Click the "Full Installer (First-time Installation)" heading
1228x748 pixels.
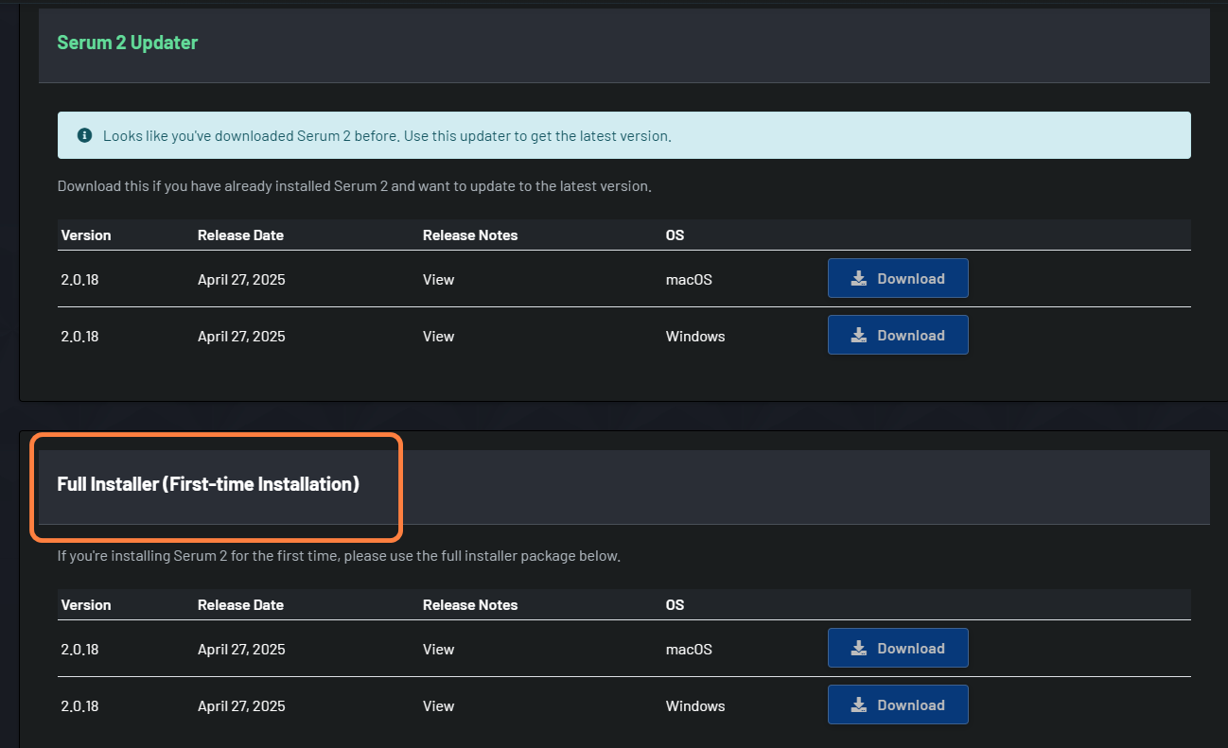click(208, 484)
